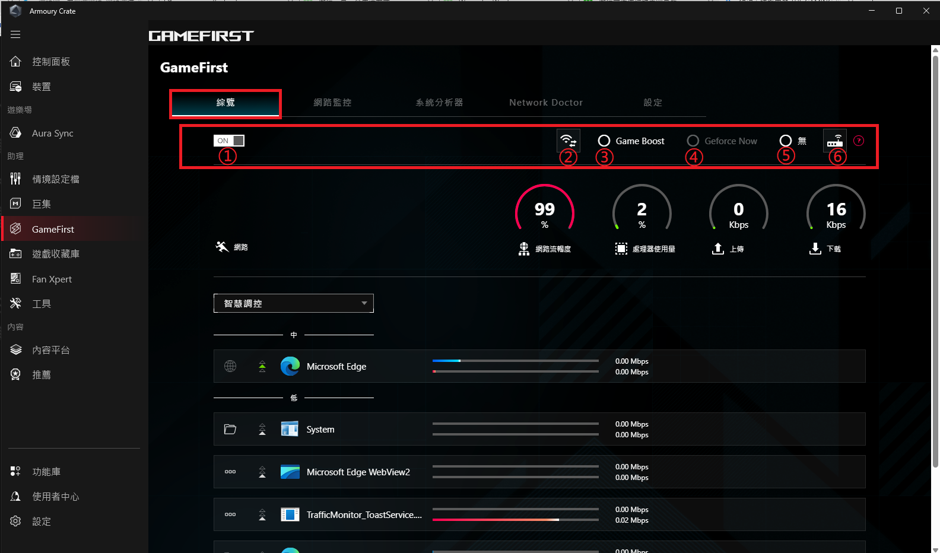Click the globe icon in Microsoft Edge row
Image resolution: width=940 pixels, height=553 pixels.
pos(230,366)
